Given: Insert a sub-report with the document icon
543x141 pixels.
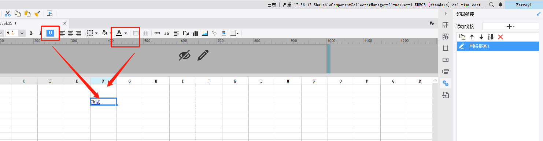Looking at the screenshot, I should click(224, 33).
